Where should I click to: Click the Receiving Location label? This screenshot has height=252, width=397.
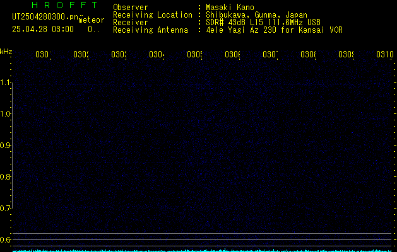point(153,15)
